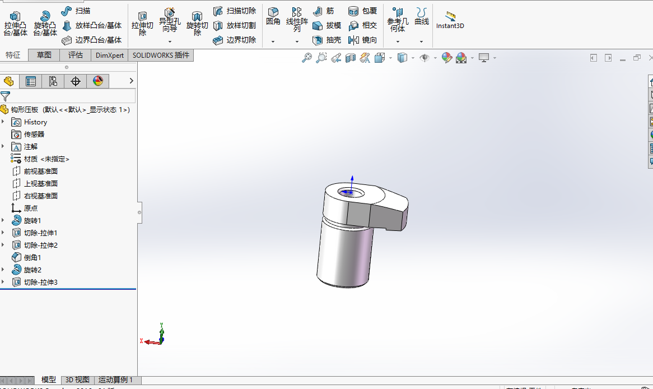Open the Linear Pattern dropdown arrow
Screen dimensions: 653x389
coord(297,41)
